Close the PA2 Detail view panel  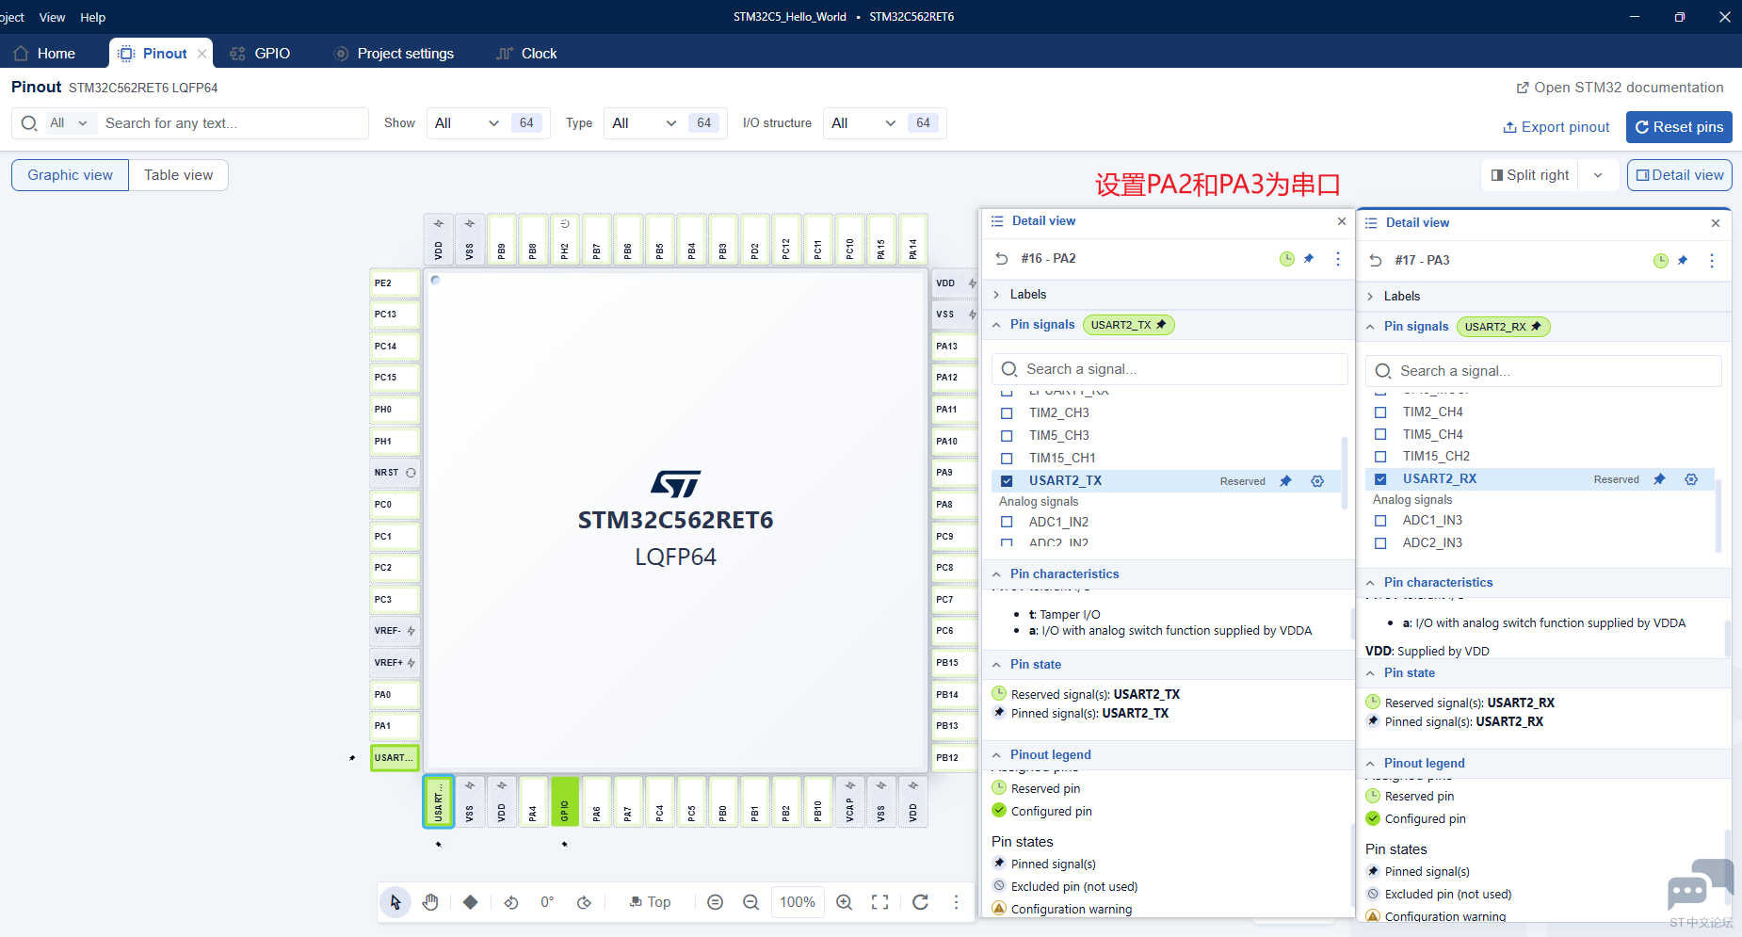click(x=1342, y=221)
